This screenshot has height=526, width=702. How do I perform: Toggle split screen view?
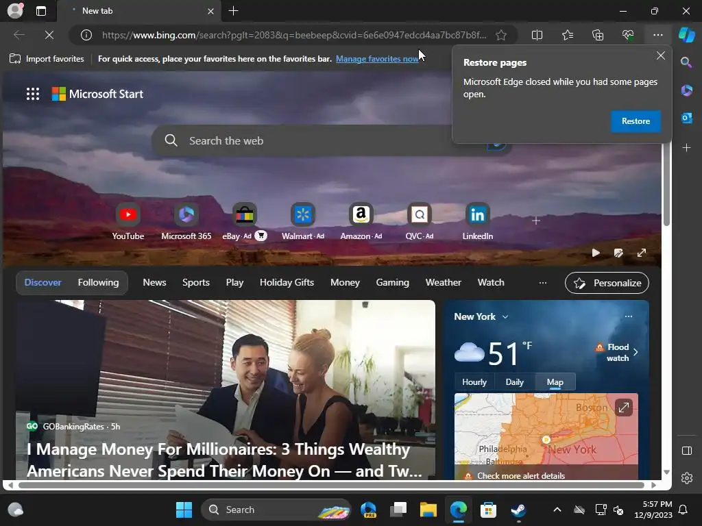537,35
